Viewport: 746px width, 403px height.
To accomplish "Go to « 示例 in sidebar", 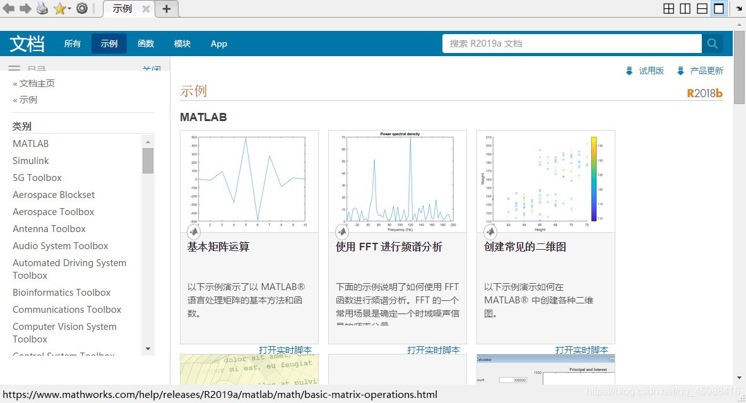I will click(x=25, y=100).
